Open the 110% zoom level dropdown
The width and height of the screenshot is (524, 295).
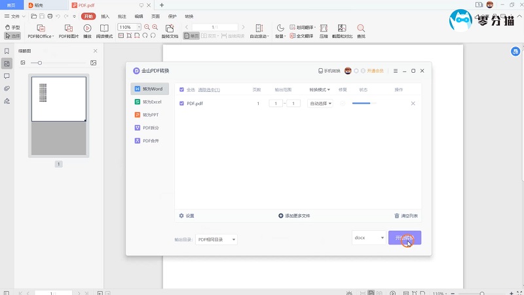tap(139, 27)
